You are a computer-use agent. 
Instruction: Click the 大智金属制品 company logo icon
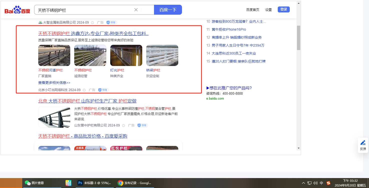click(x=40, y=22)
